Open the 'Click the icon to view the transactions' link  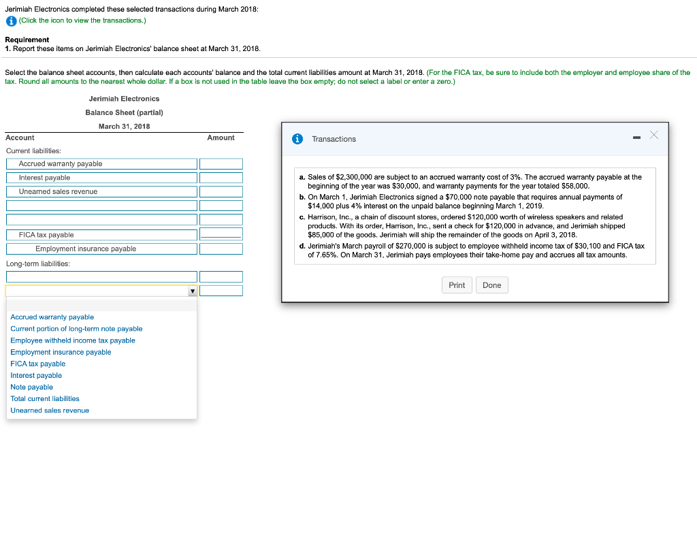[x=82, y=20]
